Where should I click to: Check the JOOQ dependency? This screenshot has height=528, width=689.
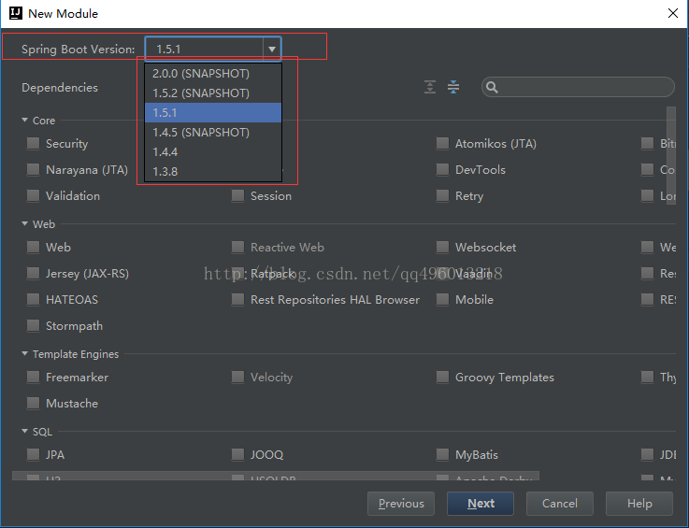point(237,455)
